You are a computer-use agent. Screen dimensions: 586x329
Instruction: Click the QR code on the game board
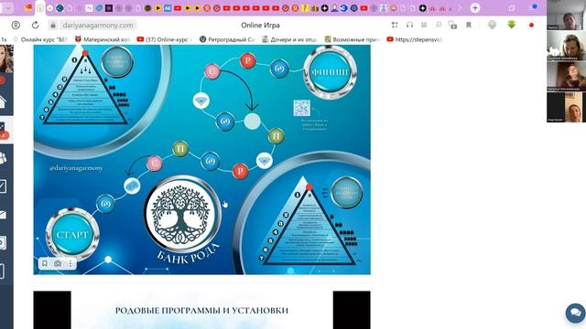coord(301,108)
